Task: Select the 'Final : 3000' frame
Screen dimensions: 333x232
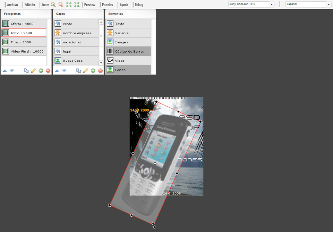Action: coord(24,42)
